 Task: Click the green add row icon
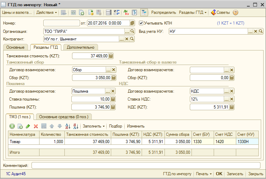[12, 126]
